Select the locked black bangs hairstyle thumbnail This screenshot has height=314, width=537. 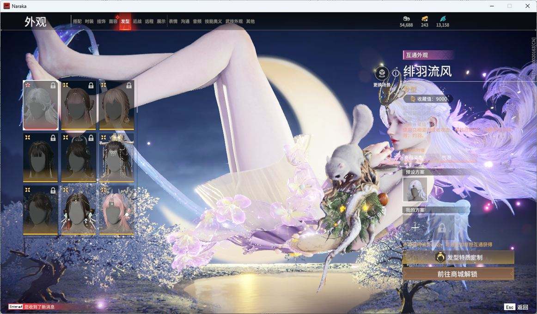click(40, 157)
